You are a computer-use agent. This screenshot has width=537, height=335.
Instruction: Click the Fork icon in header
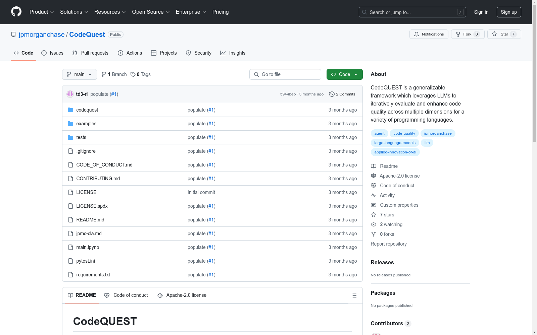pos(458,34)
